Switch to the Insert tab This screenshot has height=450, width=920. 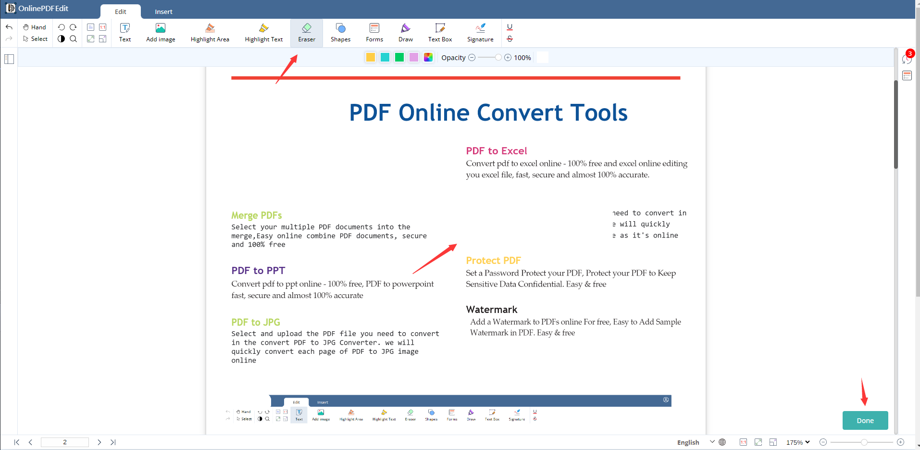pyautogui.click(x=163, y=12)
